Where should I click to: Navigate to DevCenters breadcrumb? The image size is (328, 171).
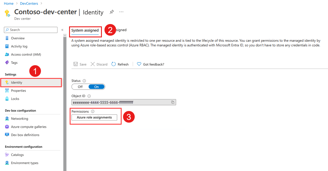[29, 3]
